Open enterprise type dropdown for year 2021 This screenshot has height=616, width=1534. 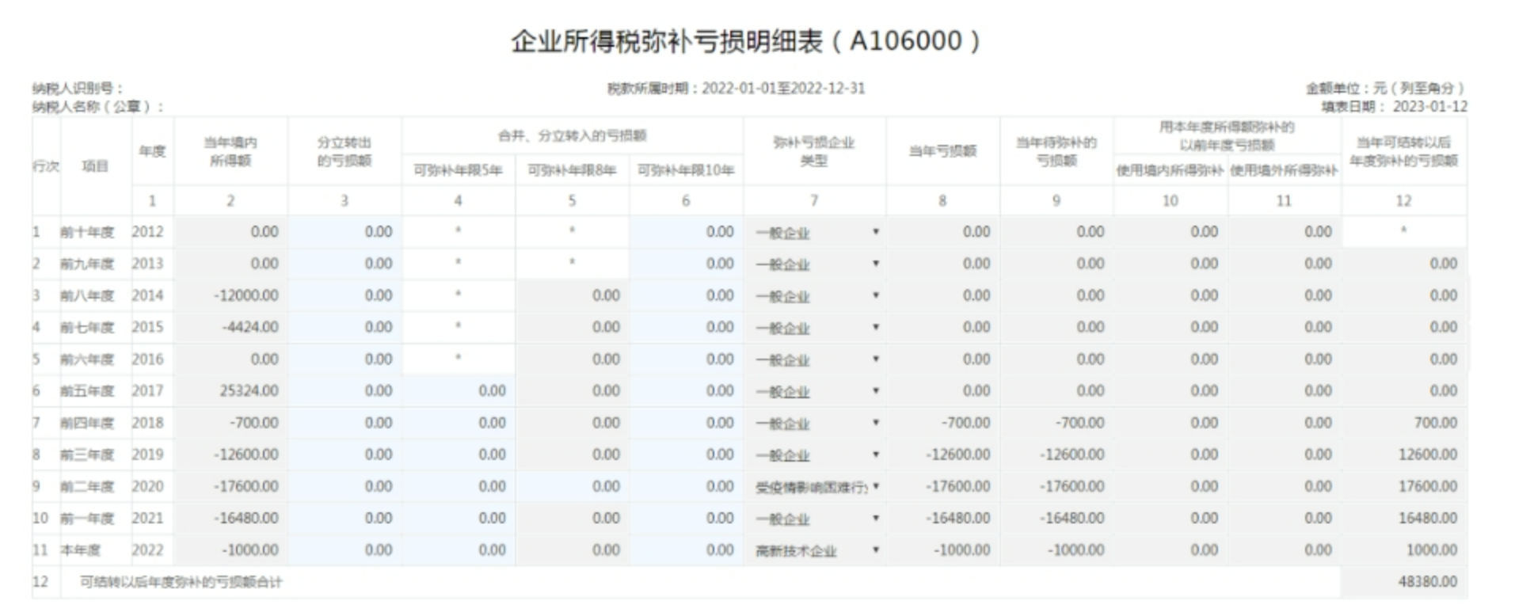tap(816, 518)
